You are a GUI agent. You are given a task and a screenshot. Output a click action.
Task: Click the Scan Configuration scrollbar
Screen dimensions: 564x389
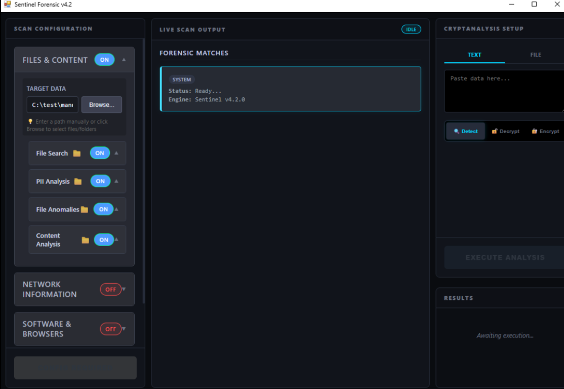(x=144, y=171)
